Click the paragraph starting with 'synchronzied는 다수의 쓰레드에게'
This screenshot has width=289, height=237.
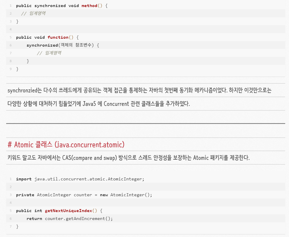(139, 90)
